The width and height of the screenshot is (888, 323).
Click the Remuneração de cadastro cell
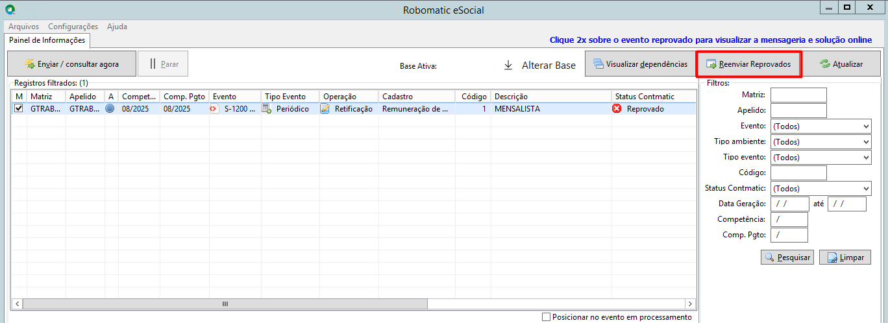click(x=416, y=109)
